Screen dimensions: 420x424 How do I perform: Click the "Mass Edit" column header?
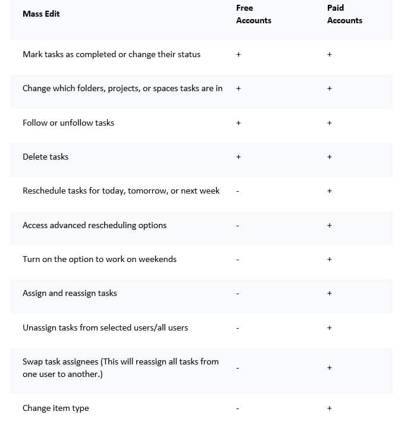(41, 14)
